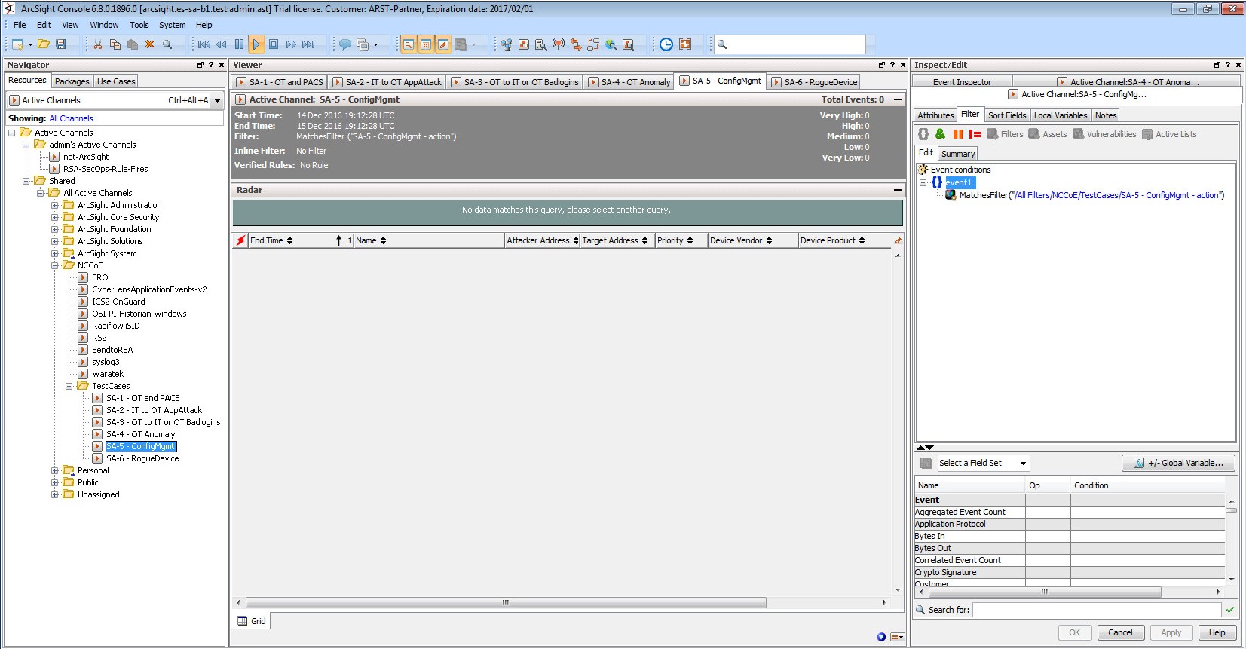1246x649 pixels.
Task: Open the Window menu
Action: point(104,25)
